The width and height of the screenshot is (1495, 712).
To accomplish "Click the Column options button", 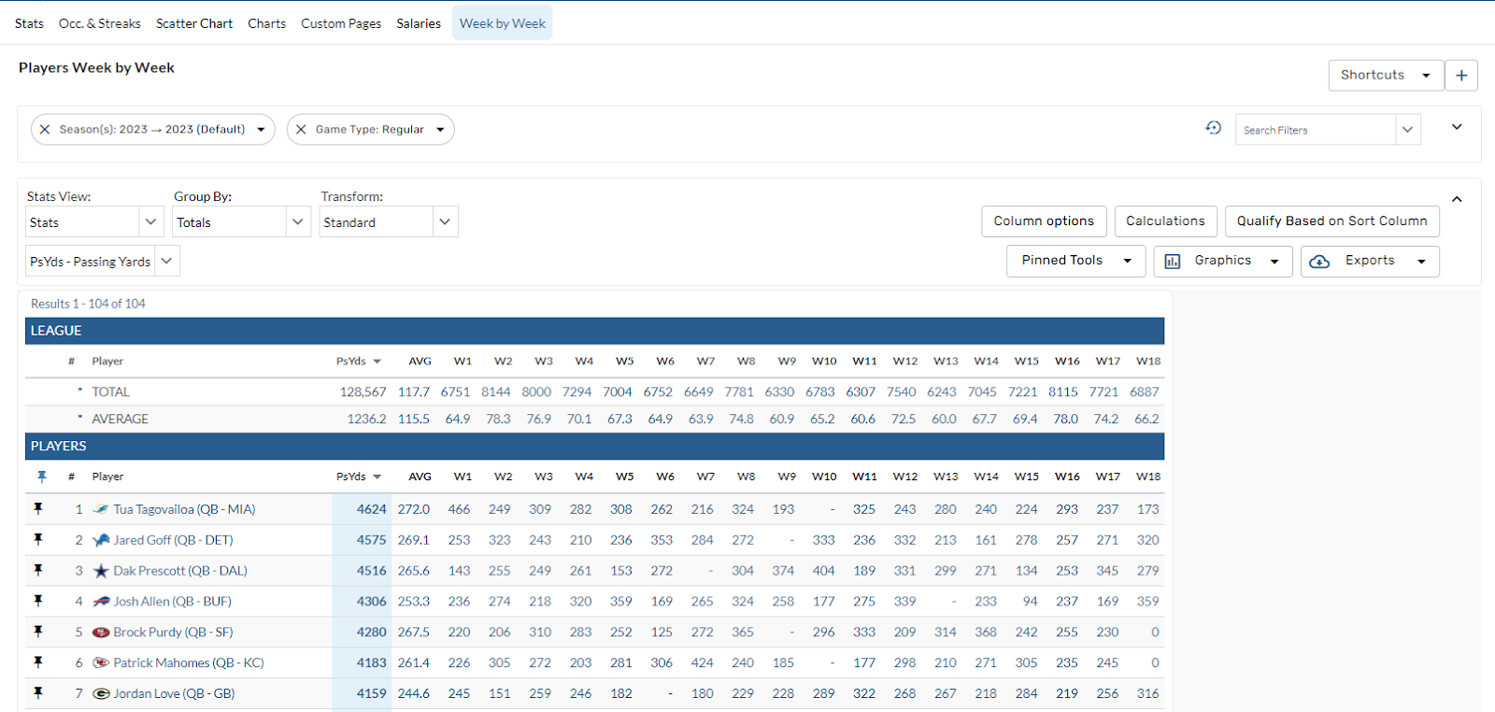I will (1044, 221).
